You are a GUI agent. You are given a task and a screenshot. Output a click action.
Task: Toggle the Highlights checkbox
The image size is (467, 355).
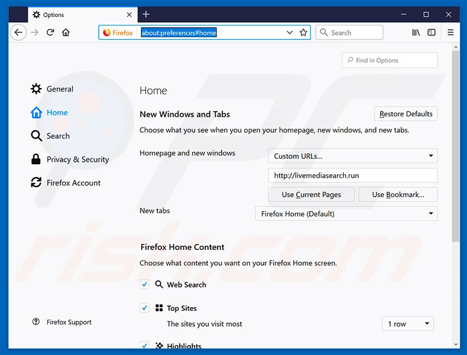click(x=144, y=345)
